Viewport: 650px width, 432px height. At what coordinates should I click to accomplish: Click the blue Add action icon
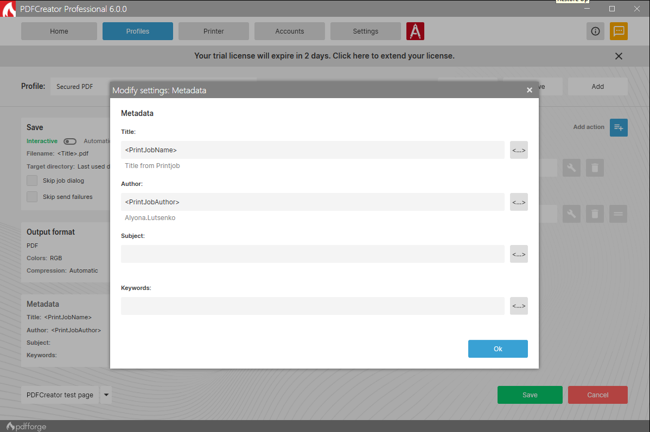point(619,127)
